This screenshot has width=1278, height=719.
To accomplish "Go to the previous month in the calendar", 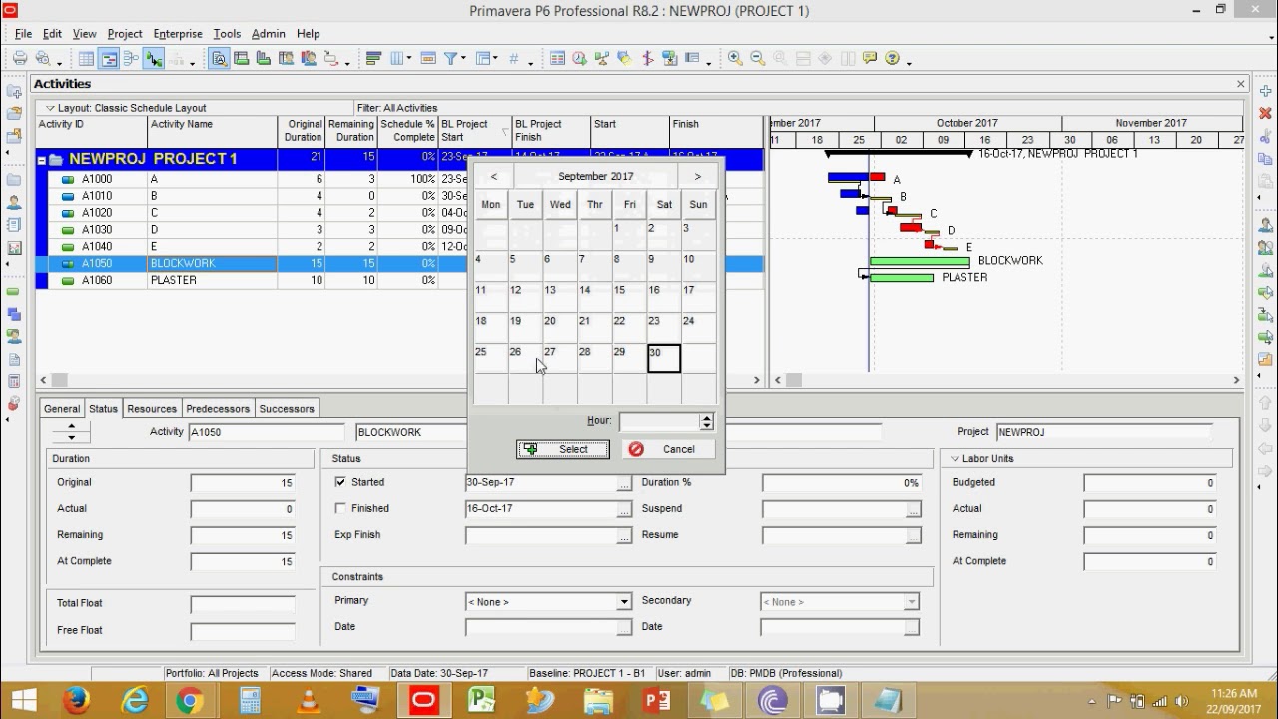I will [494, 176].
